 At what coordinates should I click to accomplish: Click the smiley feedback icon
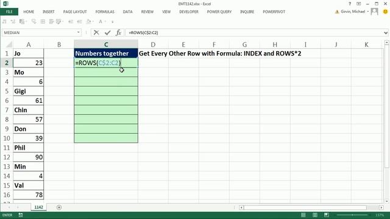(x=385, y=12)
